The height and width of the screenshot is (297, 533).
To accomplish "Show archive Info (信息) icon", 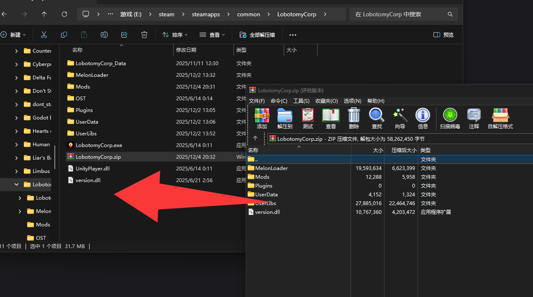I will click(x=423, y=118).
